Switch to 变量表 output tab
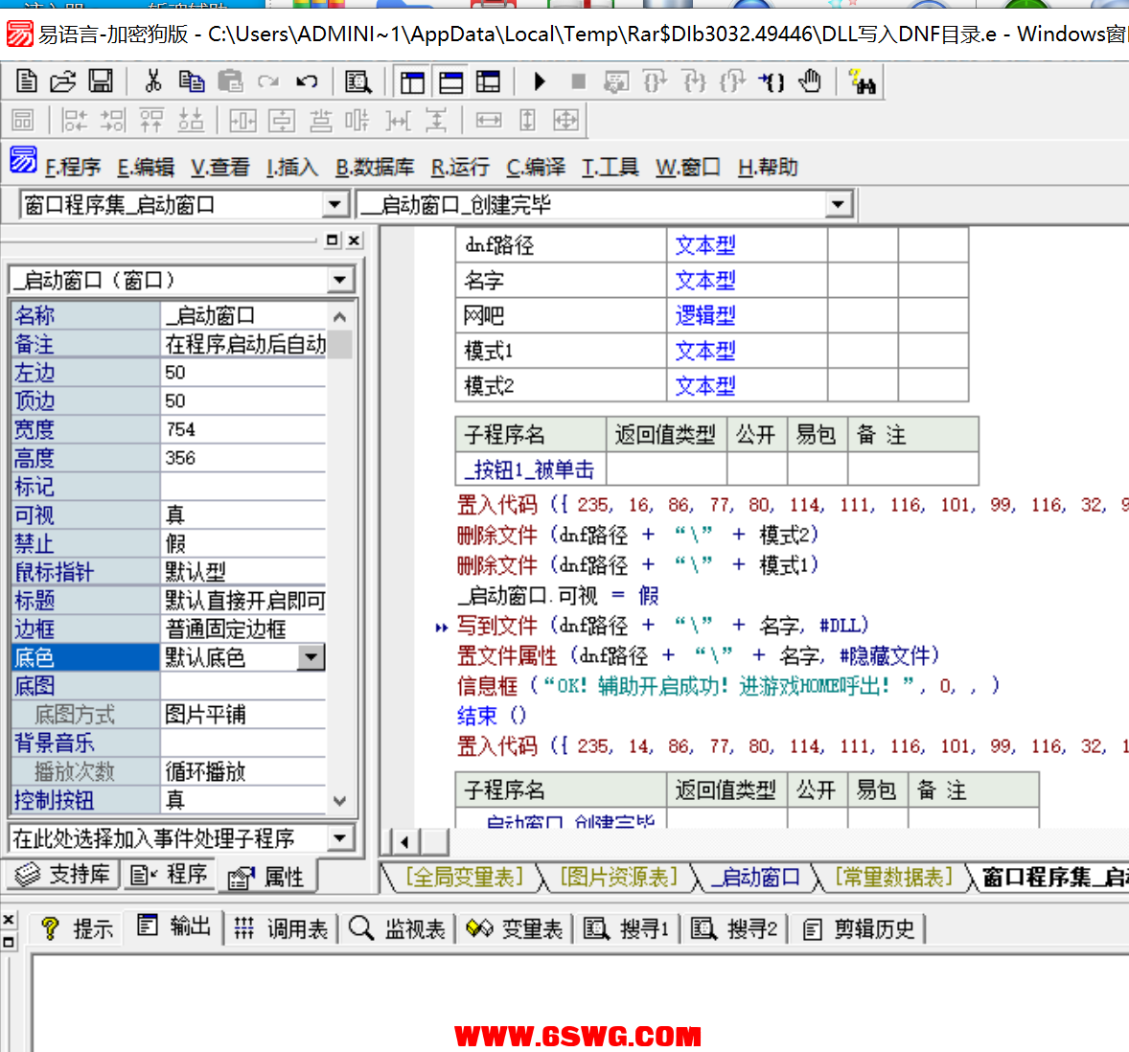1129x1052 pixels. click(514, 929)
